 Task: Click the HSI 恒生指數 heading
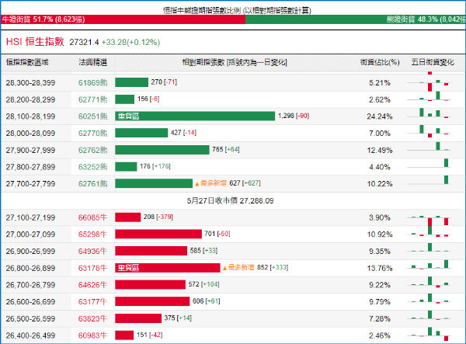pos(35,42)
